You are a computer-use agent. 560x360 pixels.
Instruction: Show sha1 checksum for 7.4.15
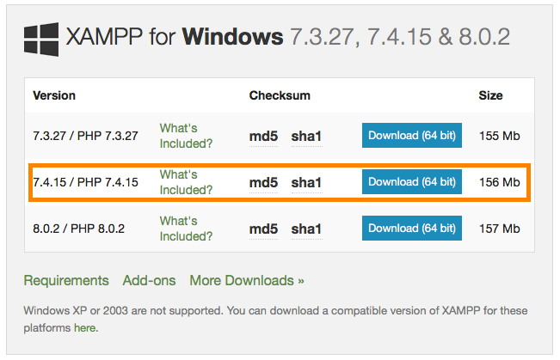coord(306,182)
